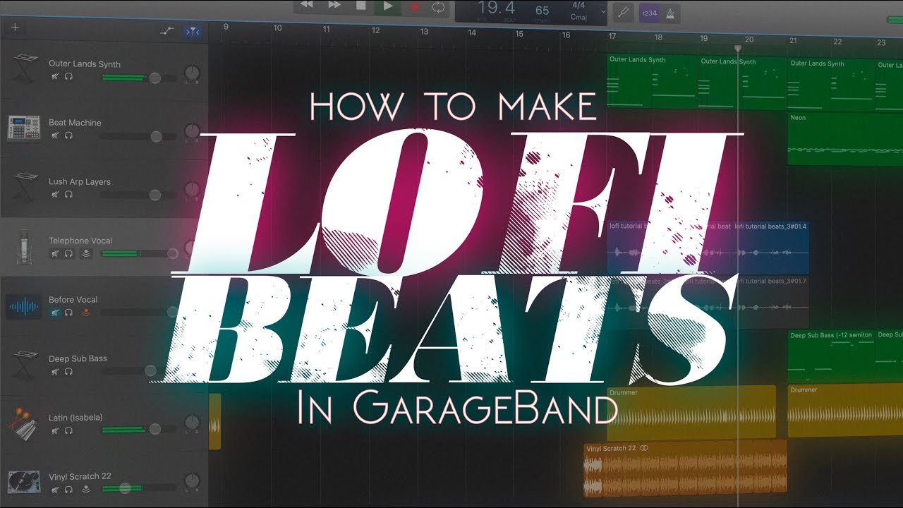Select the lofi tutorial beats_3#01.4 region
This screenshot has width=903, height=508.
coord(771,248)
